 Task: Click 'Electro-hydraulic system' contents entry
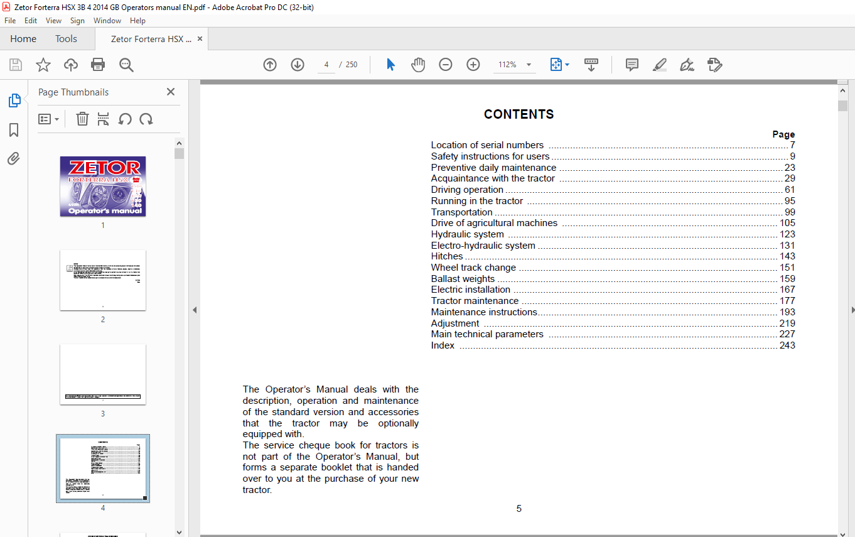point(613,246)
